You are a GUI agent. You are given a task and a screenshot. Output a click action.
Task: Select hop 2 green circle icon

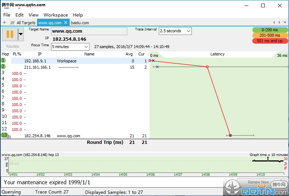tap(3, 66)
